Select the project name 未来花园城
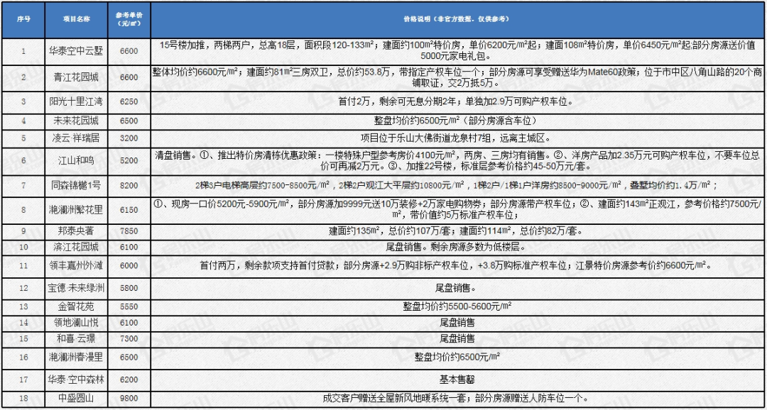Image resolution: width=767 pixels, height=410 pixels. coord(77,121)
